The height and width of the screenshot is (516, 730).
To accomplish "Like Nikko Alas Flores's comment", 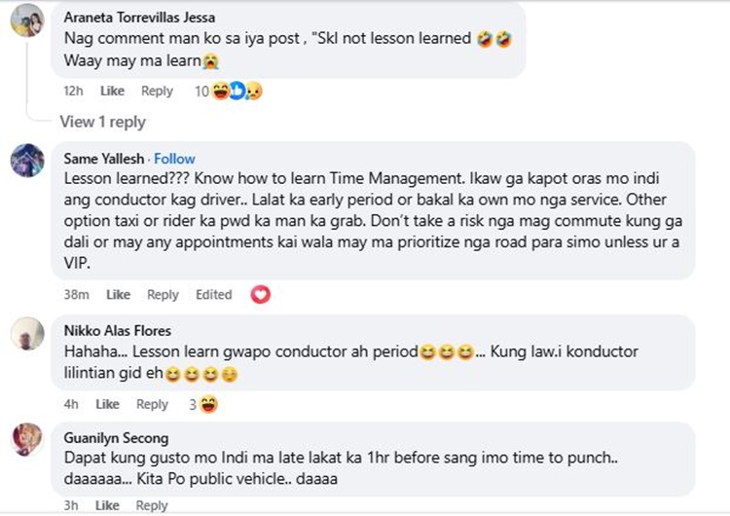I will (107, 404).
